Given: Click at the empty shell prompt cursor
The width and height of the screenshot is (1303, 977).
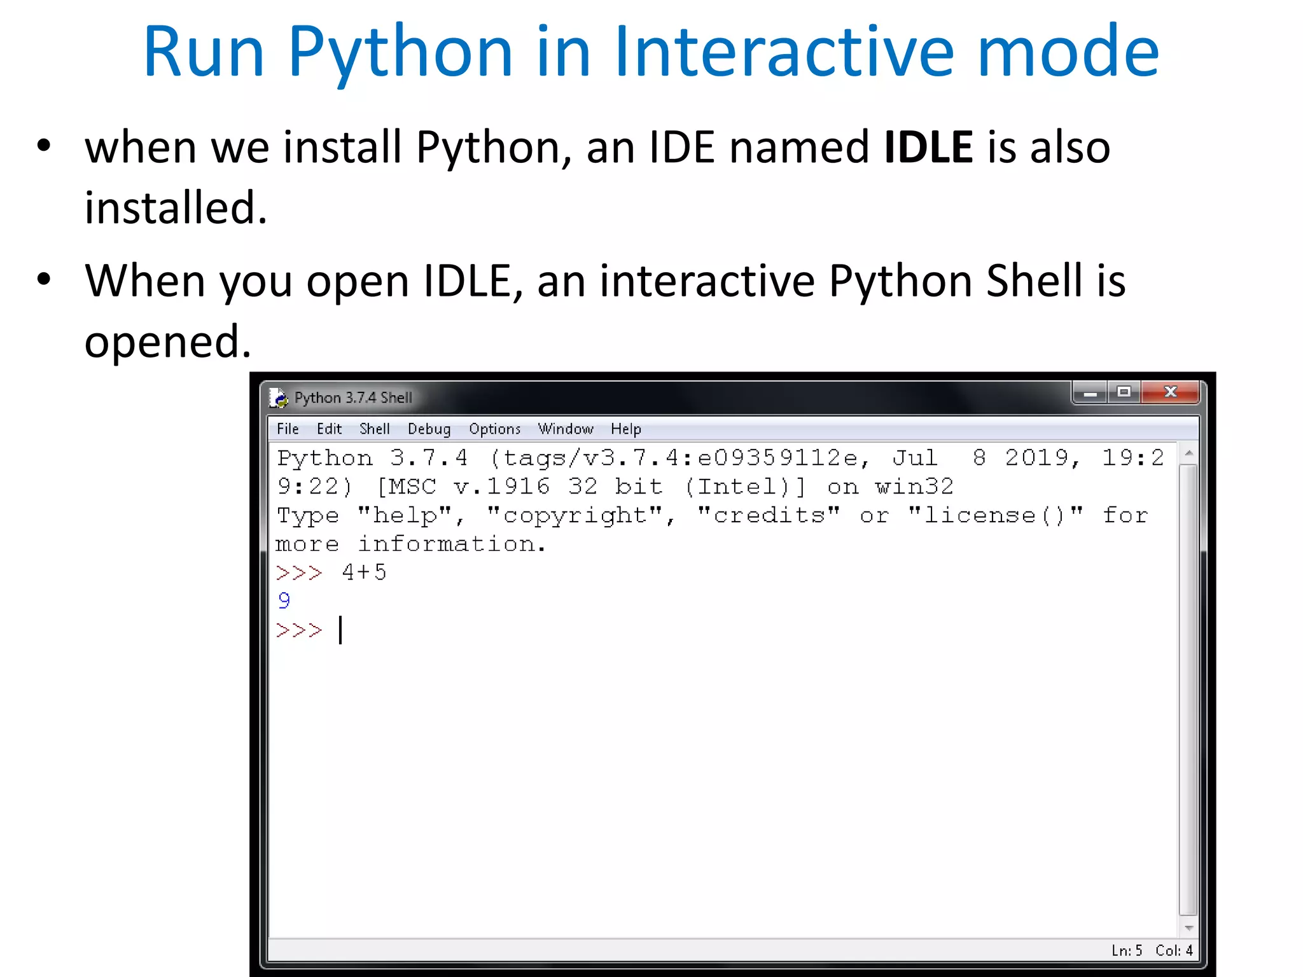Looking at the screenshot, I should [341, 630].
